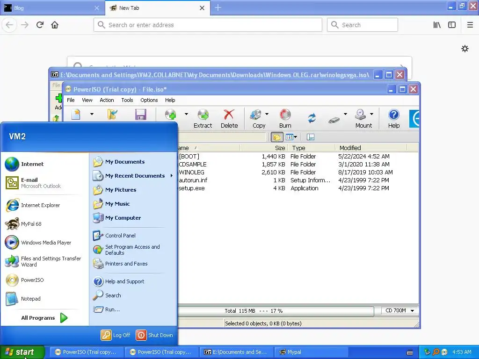This screenshot has width=479, height=359.
Task: Click the Mypal taskbar button
Action: [x=311, y=352]
